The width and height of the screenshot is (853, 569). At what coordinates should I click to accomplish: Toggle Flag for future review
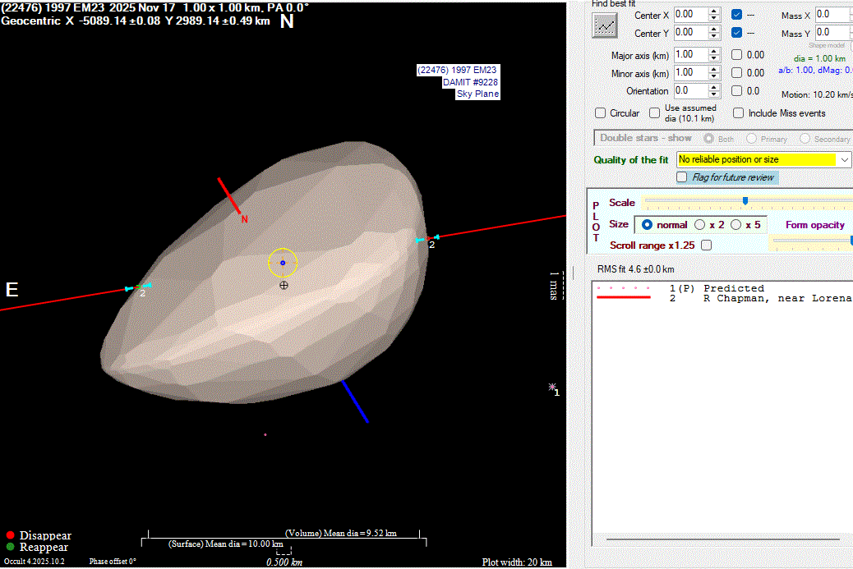tap(682, 177)
